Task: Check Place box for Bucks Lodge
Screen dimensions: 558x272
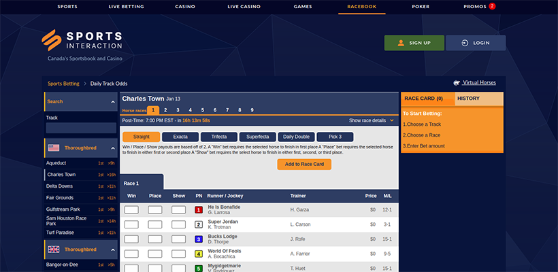Action: (x=155, y=239)
